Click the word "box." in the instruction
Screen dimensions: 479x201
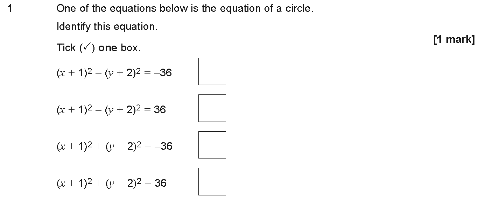(131, 48)
